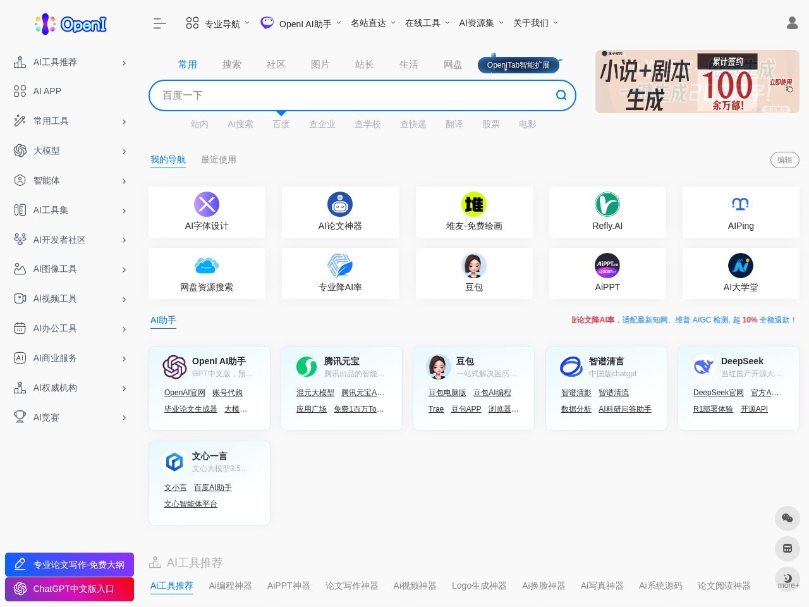The image size is (809, 607).
Task: Expand the AI资源集 dropdown
Action: [477, 23]
